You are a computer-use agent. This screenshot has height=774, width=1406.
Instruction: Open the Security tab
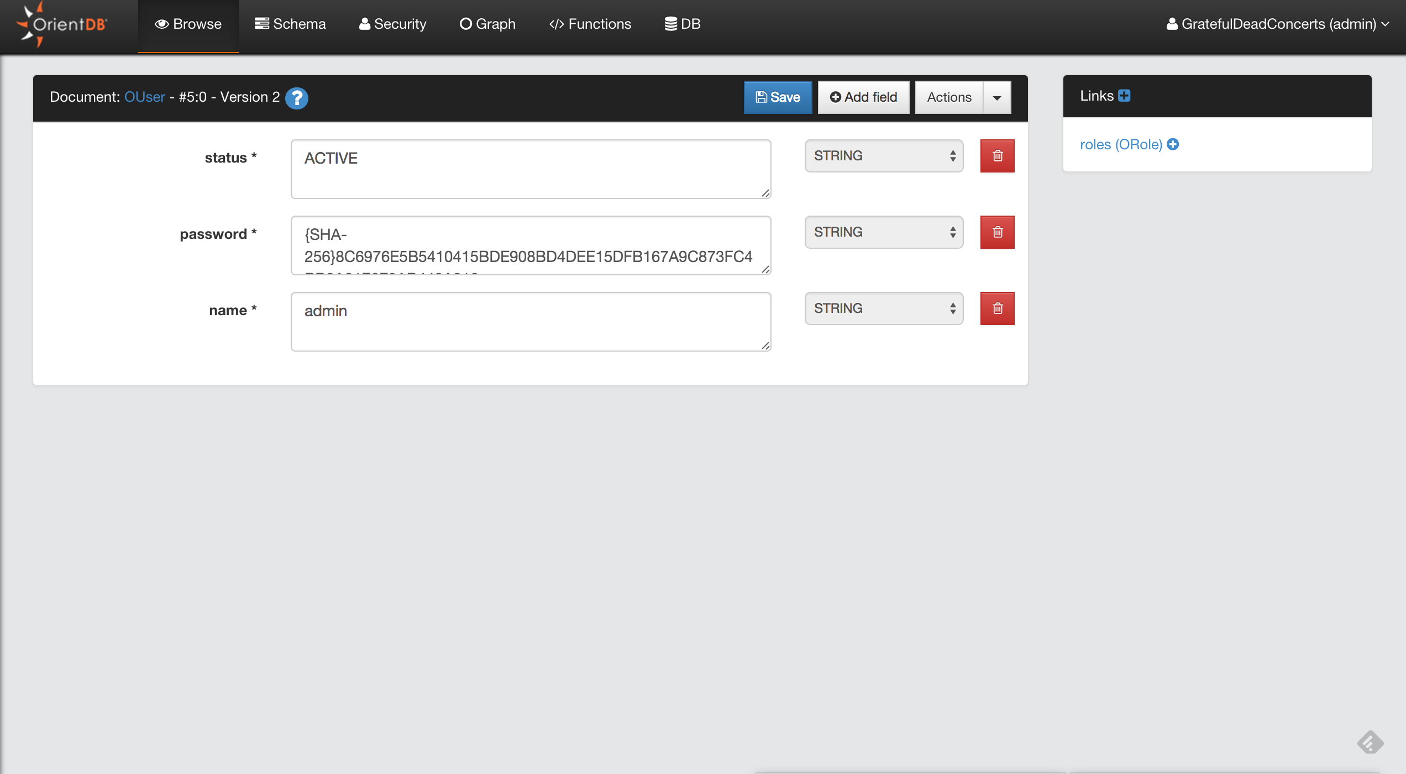coord(393,24)
